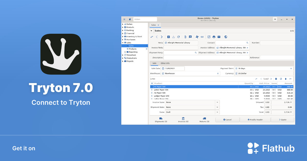Undelete line with undo arrow icon
307x161 pixels.
(x=291, y=79)
